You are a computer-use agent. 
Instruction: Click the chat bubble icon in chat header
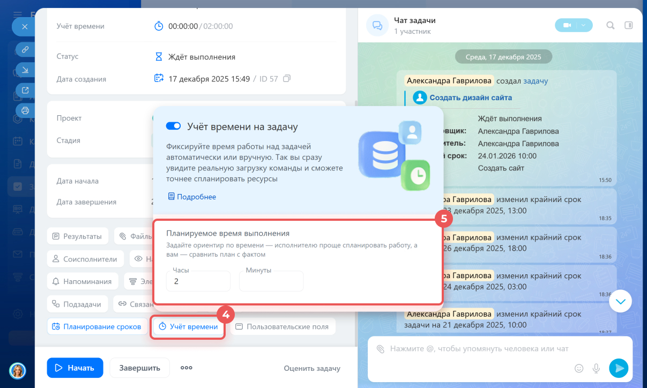(377, 25)
